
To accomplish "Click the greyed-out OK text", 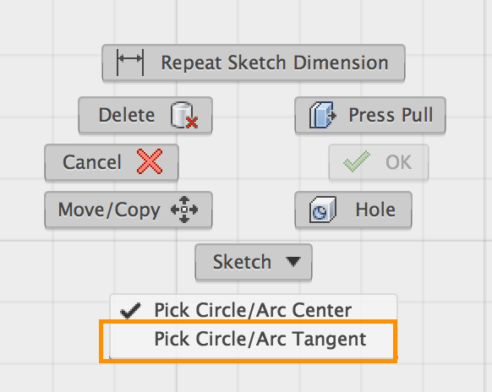I will click(x=398, y=162).
